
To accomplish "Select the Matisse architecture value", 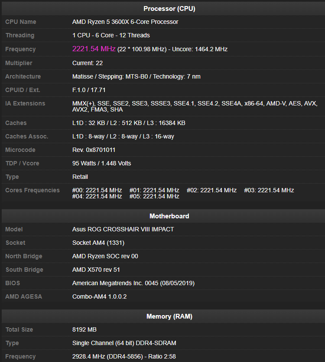I will coord(136,76).
